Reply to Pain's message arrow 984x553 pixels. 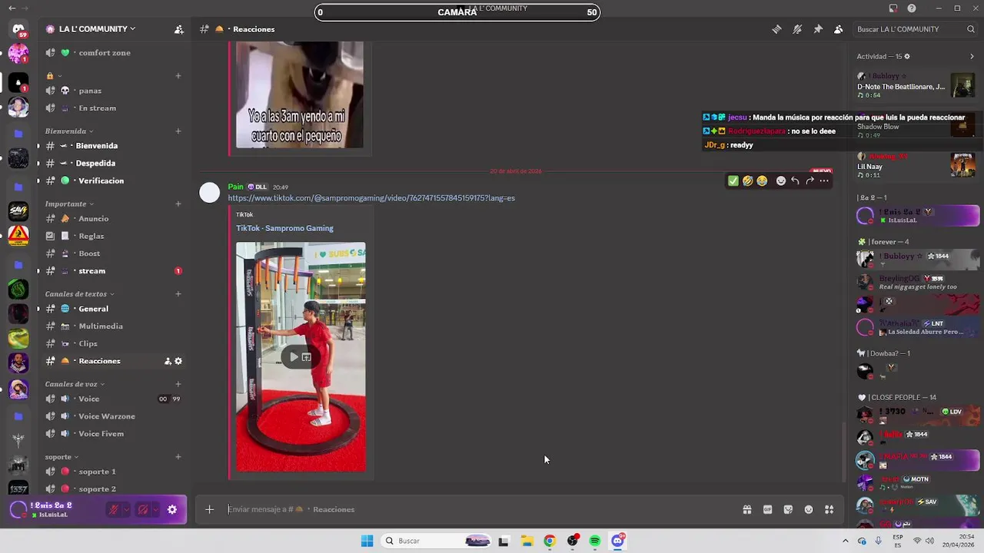[795, 181]
